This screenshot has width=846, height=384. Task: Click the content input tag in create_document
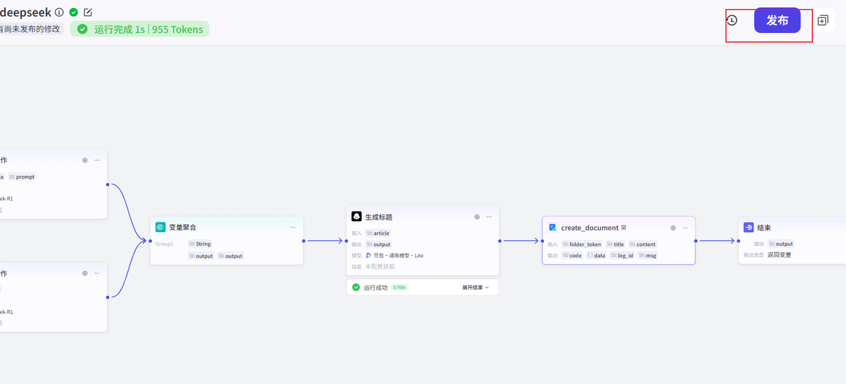[x=642, y=244]
